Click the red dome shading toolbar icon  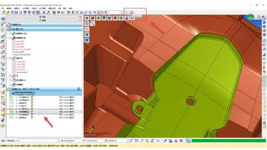[58, 12]
